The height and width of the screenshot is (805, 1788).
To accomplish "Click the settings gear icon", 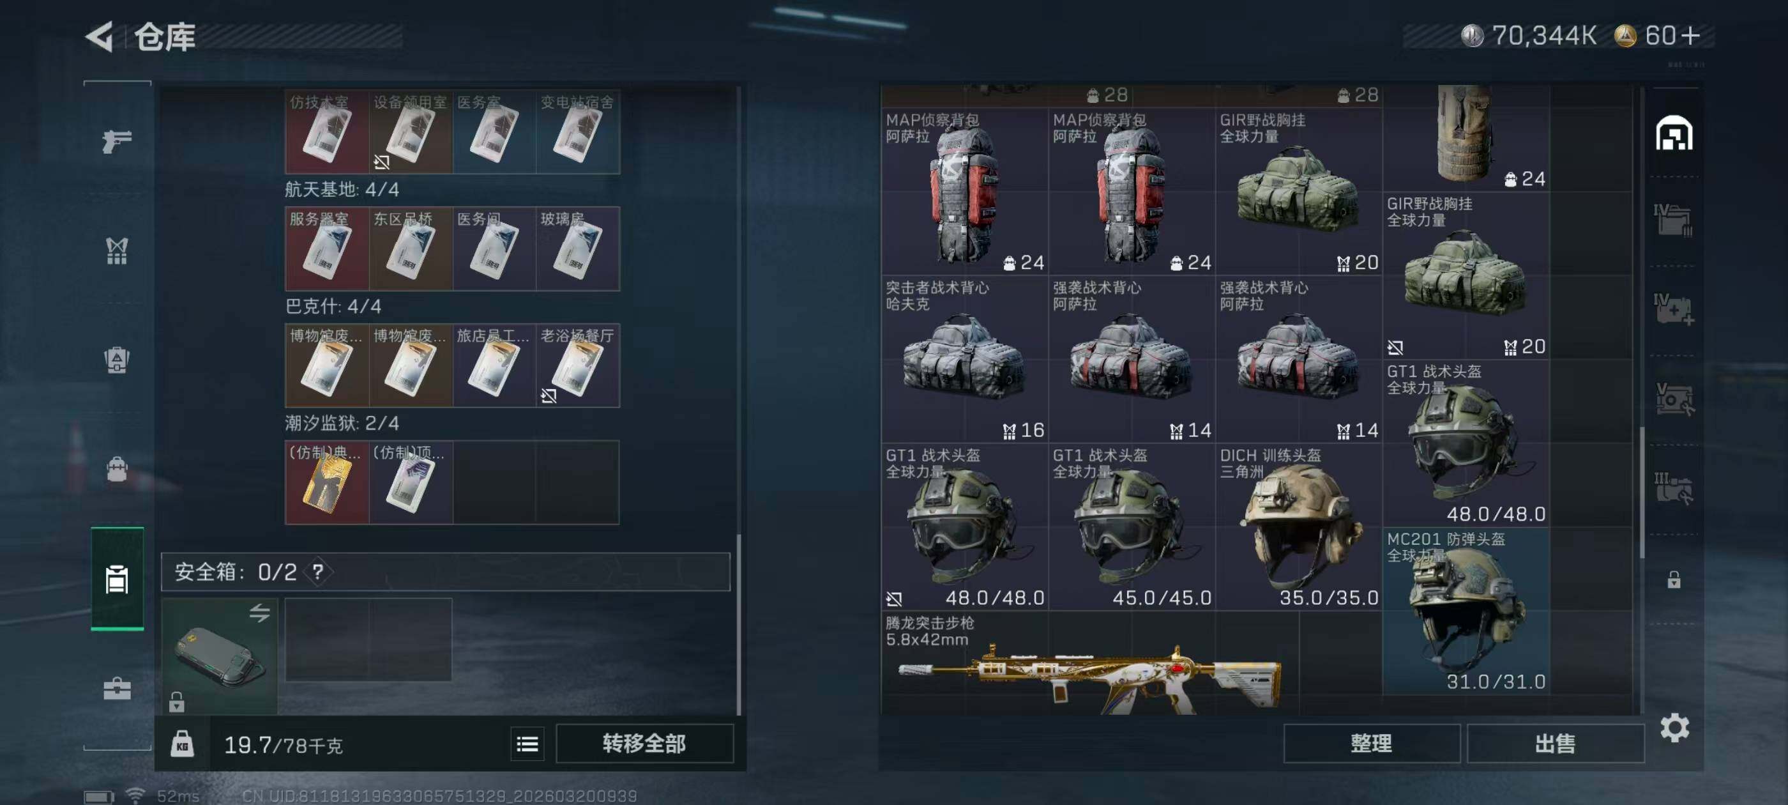I will tap(1674, 727).
